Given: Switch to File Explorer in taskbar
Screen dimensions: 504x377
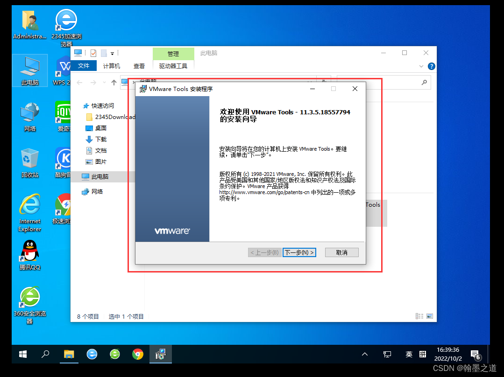Looking at the screenshot, I should coord(69,354).
